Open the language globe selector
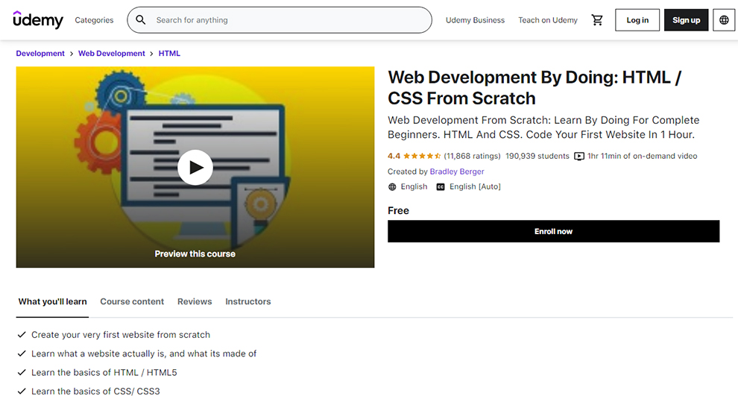The height and width of the screenshot is (396, 738). (x=724, y=20)
